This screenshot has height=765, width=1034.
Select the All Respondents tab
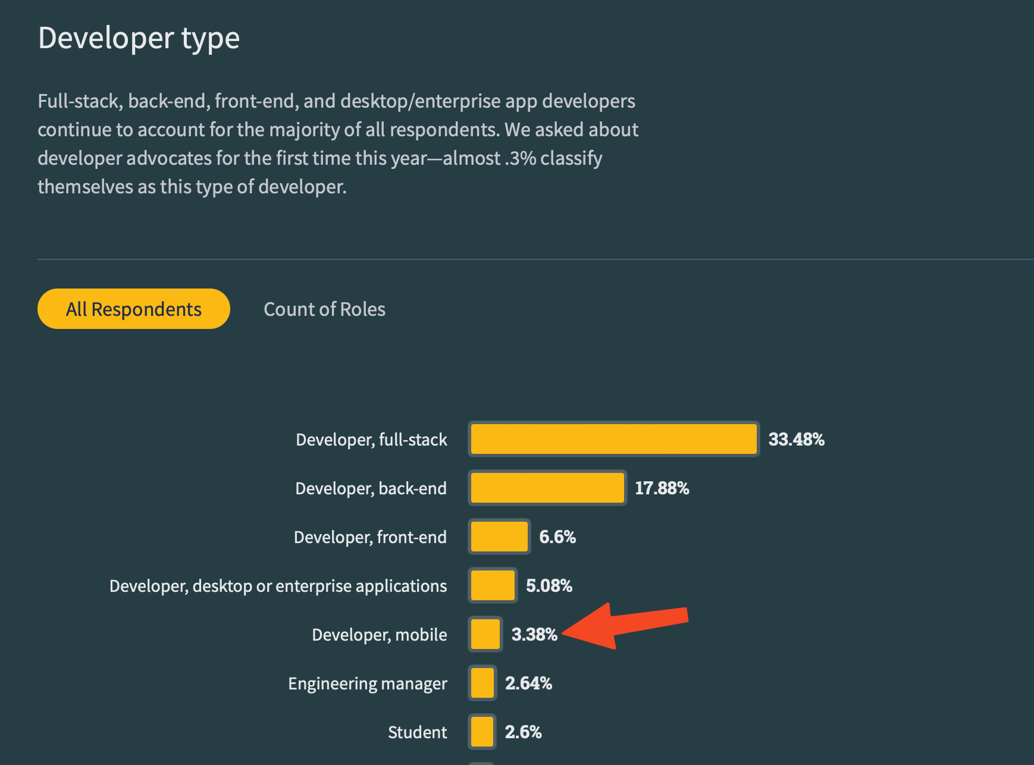click(133, 309)
